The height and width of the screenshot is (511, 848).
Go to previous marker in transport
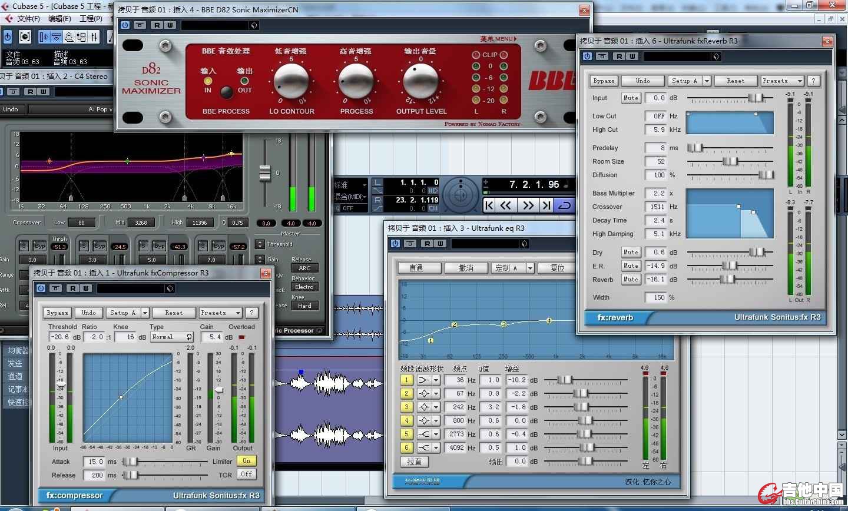pos(489,205)
